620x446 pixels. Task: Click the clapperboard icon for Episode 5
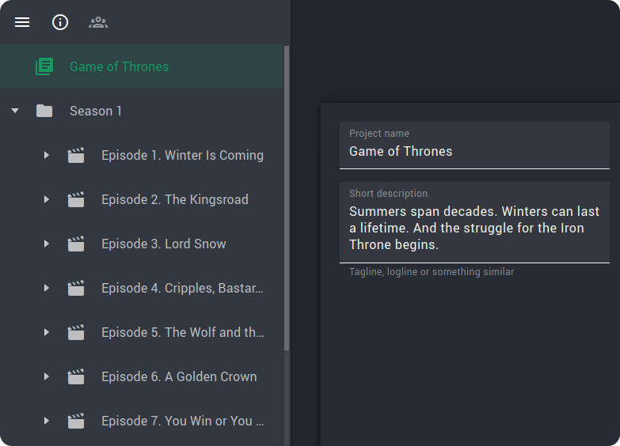76,332
